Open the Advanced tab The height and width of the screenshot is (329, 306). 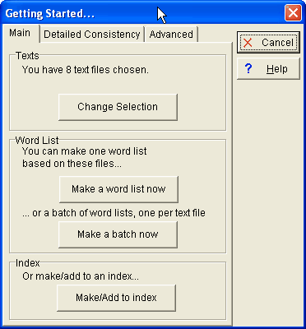coord(171,35)
